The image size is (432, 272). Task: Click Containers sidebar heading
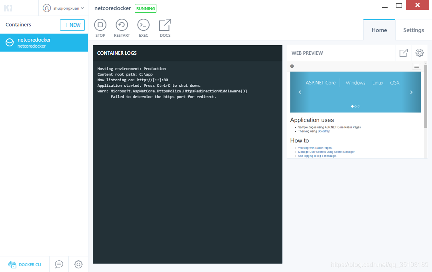(x=18, y=24)
